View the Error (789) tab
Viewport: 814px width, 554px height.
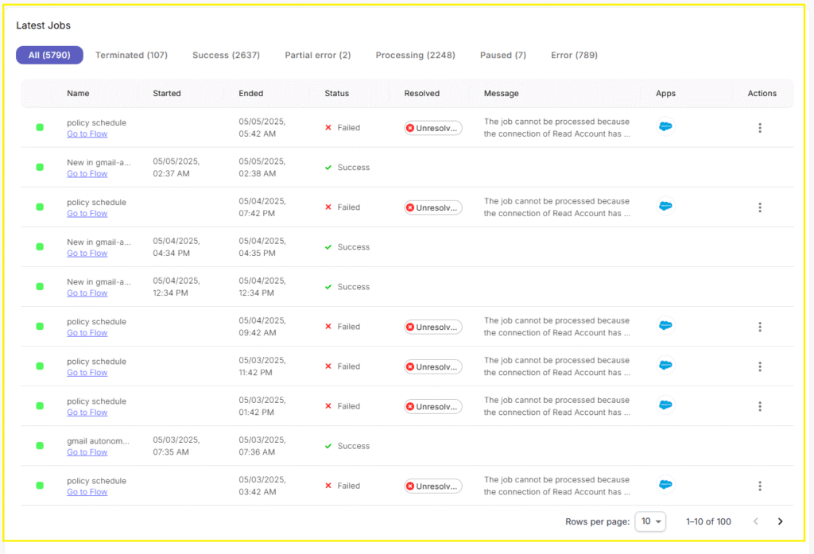[574, 55]
